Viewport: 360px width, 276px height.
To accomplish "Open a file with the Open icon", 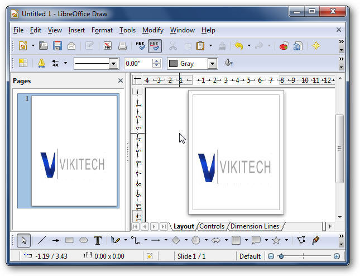I will (x=43, y=46).
